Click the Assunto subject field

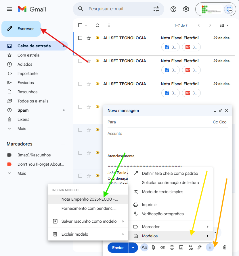click(167, 133)
